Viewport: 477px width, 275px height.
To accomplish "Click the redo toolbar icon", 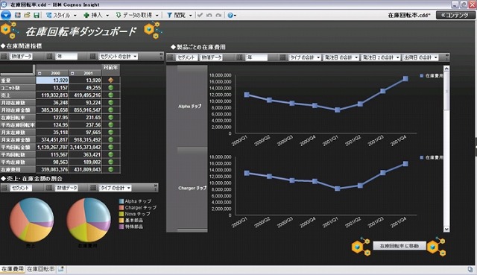I will [x=218, y=15].
